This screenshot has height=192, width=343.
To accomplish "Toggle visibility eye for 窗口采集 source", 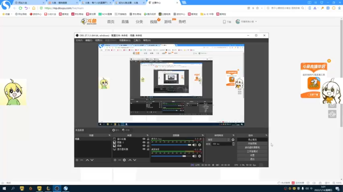I will [144, 139].
